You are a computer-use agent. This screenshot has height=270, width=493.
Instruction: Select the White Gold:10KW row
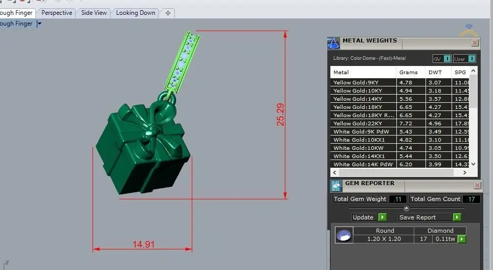(x=399, y=148)
